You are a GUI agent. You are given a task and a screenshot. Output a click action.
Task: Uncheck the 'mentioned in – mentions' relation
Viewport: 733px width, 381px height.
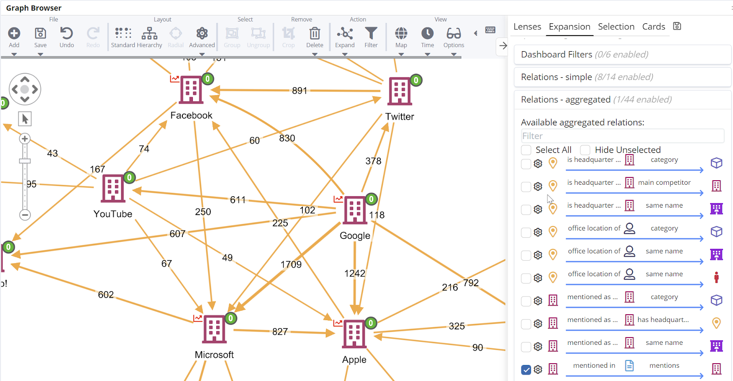[526, 370]
